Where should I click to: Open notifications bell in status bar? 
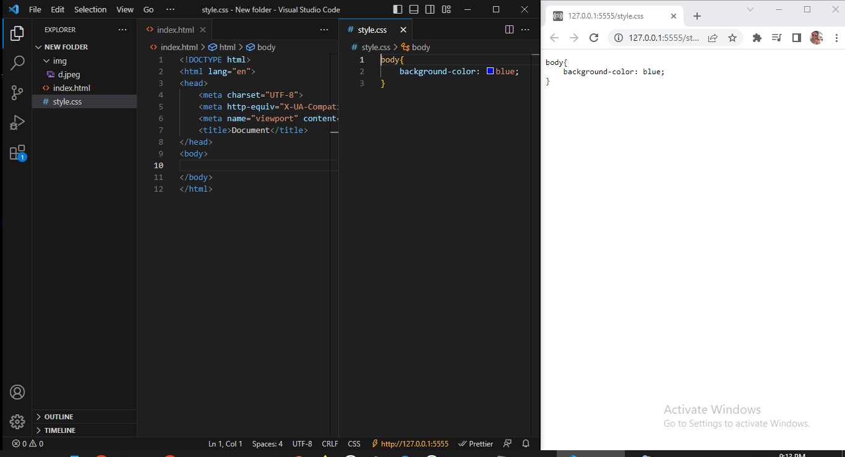(526, 443)
